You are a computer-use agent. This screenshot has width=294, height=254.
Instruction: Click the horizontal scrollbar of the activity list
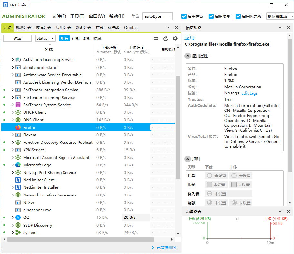pos(81,239)
